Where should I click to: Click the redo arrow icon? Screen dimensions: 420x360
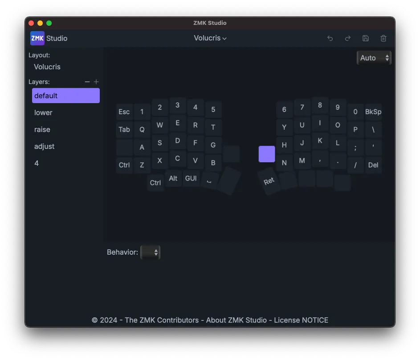tap(348, 38)
